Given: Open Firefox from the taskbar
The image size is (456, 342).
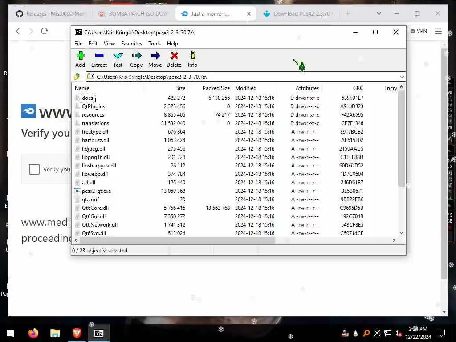Looking at the screenshot, I should (33, 333).
